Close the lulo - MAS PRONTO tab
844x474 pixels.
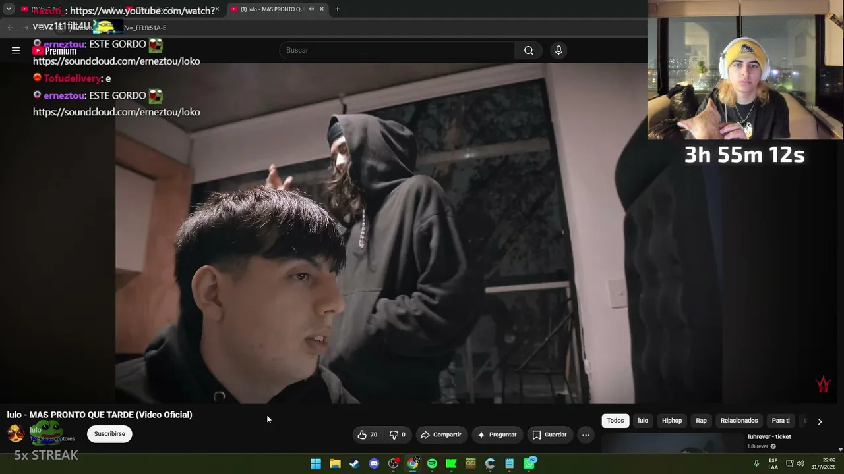[x=322, y=9]
